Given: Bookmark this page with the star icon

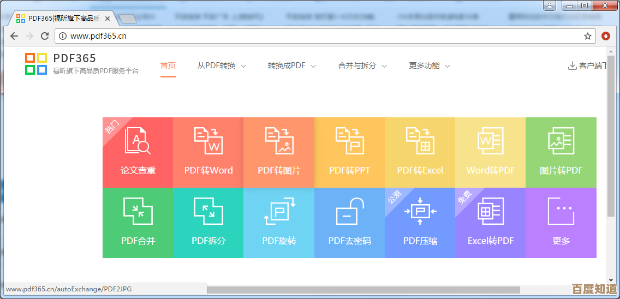Looking at the screenshot, I should click(x=588, y=36).
